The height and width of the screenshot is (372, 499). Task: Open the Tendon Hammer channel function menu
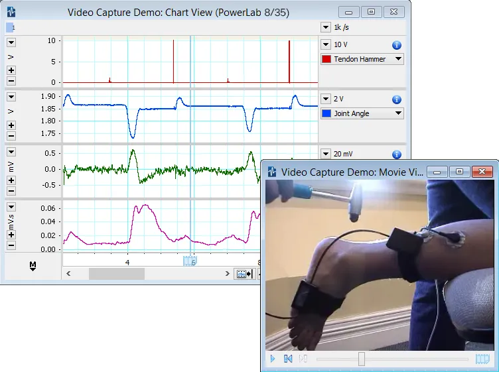click(398, 59)
